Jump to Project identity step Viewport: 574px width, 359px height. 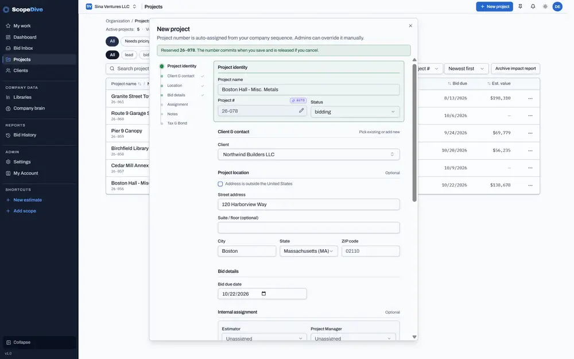coord(181,66)
